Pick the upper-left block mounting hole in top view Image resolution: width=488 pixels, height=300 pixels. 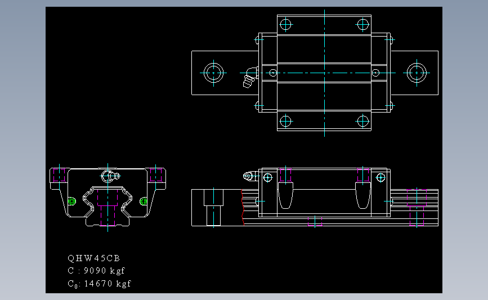tap(285, 25)
